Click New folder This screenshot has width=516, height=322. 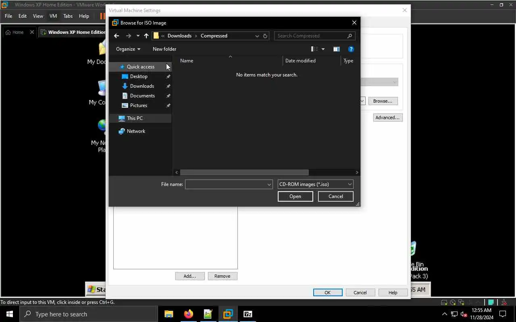click(164, 49)
